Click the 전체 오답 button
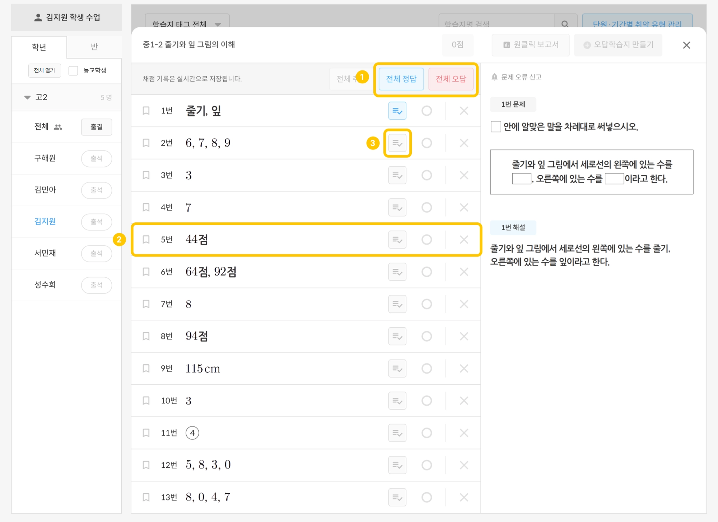This screenshot has height=522, width=718. point(451,79)
